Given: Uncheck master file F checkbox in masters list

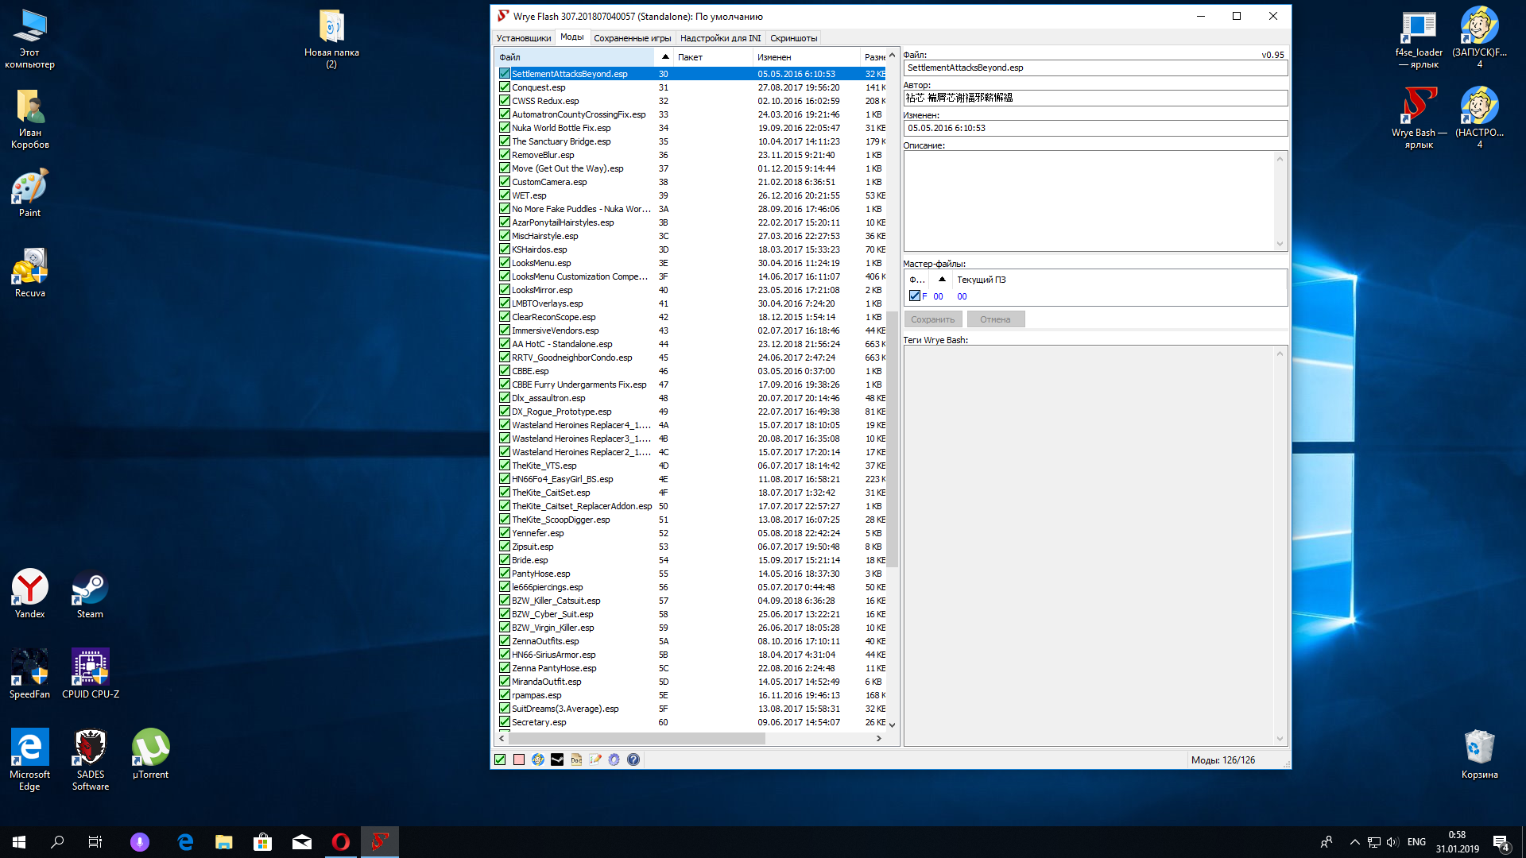Looking at the screenshot, I should [x=914, y=296].
